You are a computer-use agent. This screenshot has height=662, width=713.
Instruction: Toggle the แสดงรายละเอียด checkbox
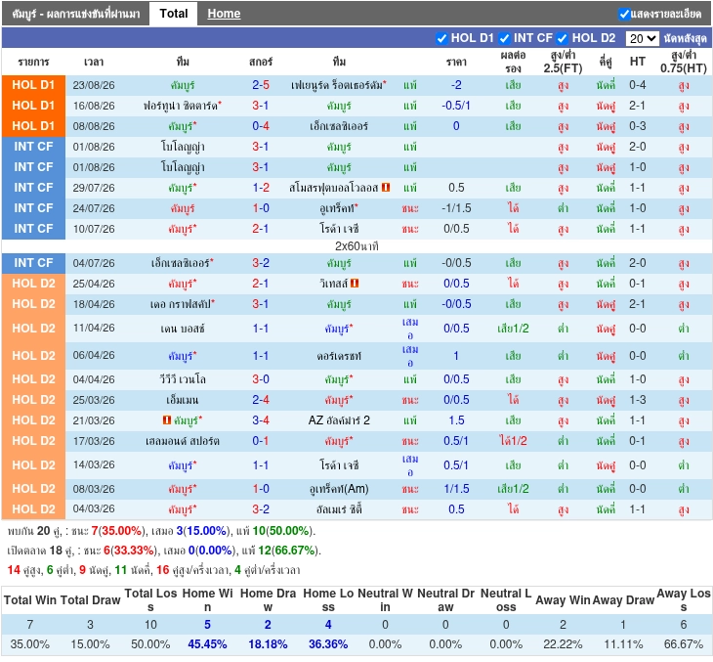coord(624,14)
